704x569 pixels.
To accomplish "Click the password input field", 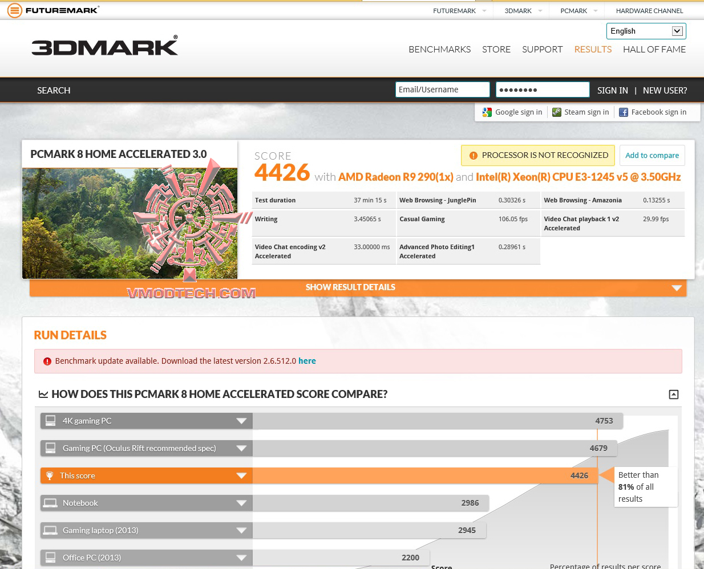I will [543, 90].
